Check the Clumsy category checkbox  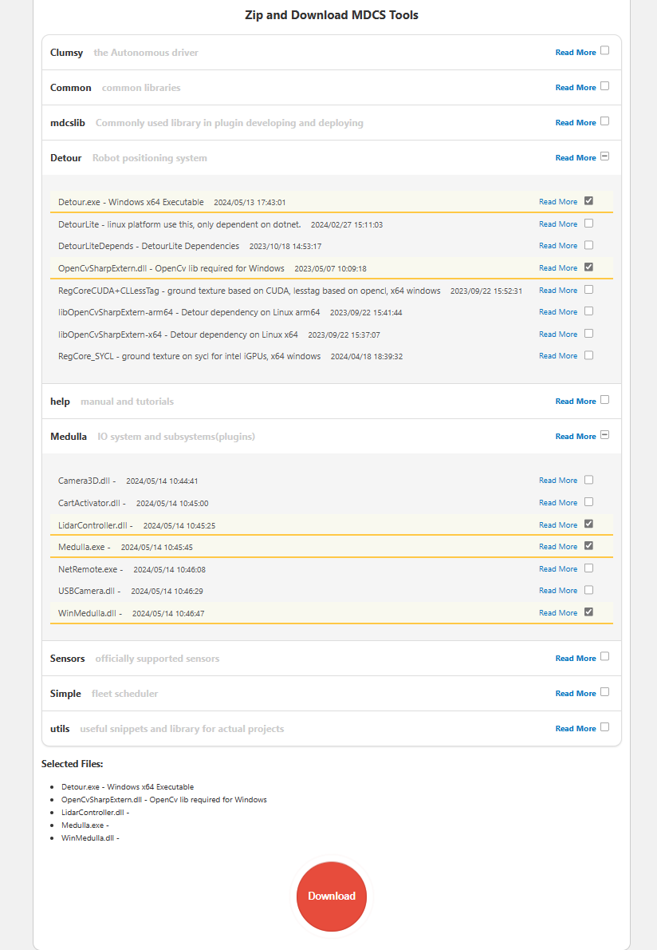(604, 51)
